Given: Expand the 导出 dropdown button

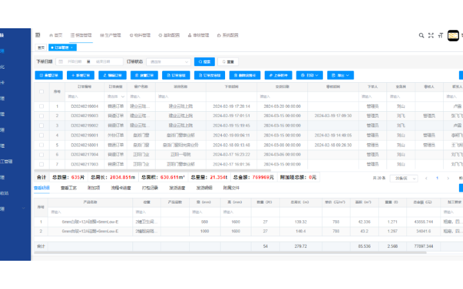Looking at the screenshot, I should tap(340, 75).
